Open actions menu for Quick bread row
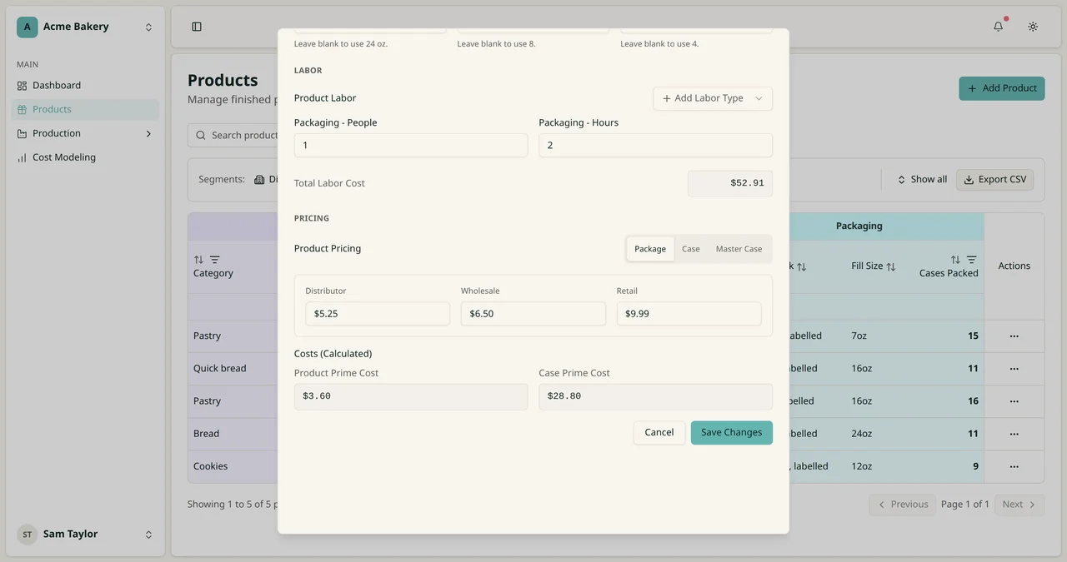The width and height of the screenshot is (1067, 562). pos(1014,369)
